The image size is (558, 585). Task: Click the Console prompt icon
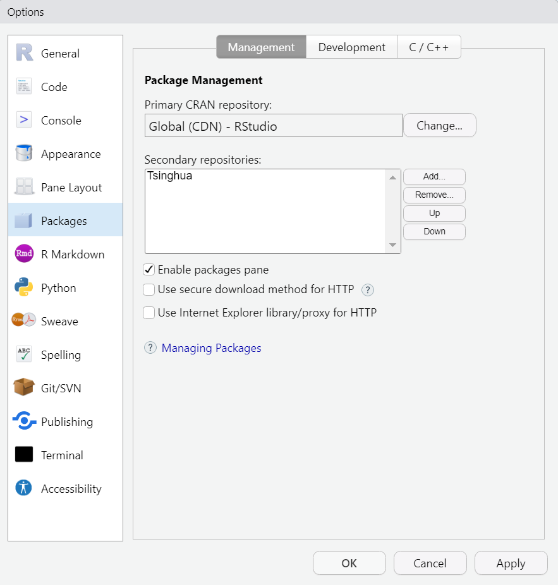24,120
